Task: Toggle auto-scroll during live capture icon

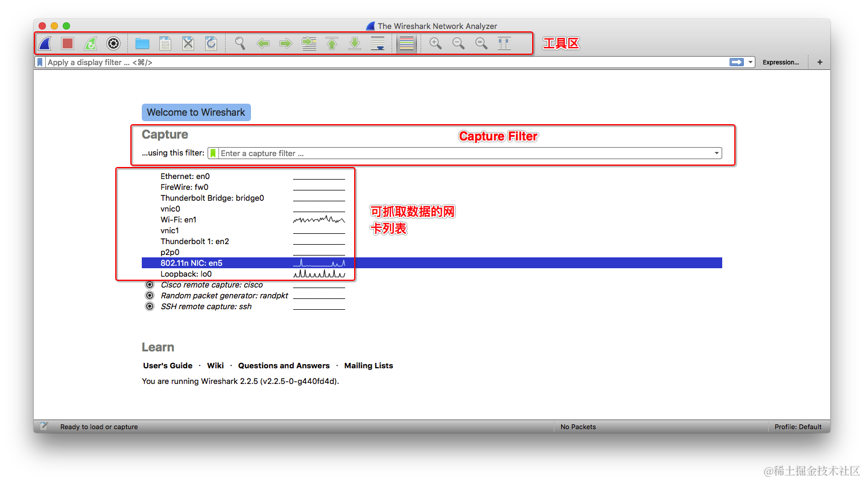Action: coord(378,43)
